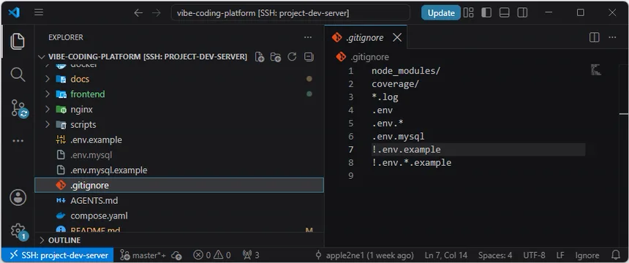Create a new folder in Explorer

coord(276,57)
